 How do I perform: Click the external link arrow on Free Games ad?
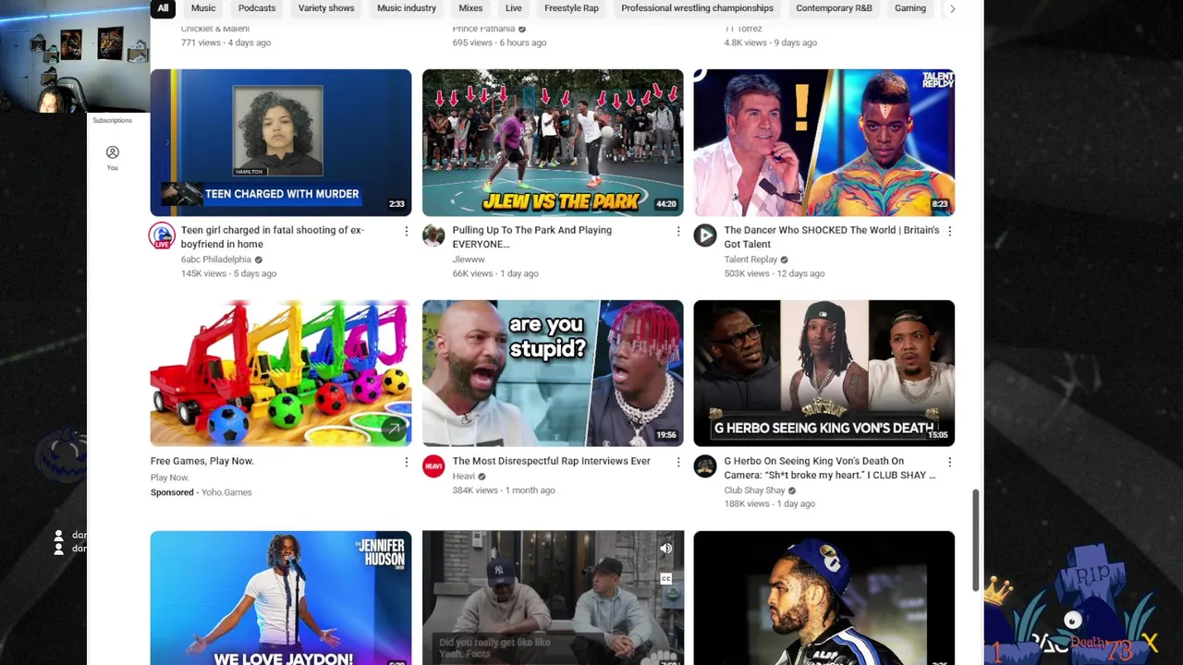pyautogui.click(x=393, y=429)
